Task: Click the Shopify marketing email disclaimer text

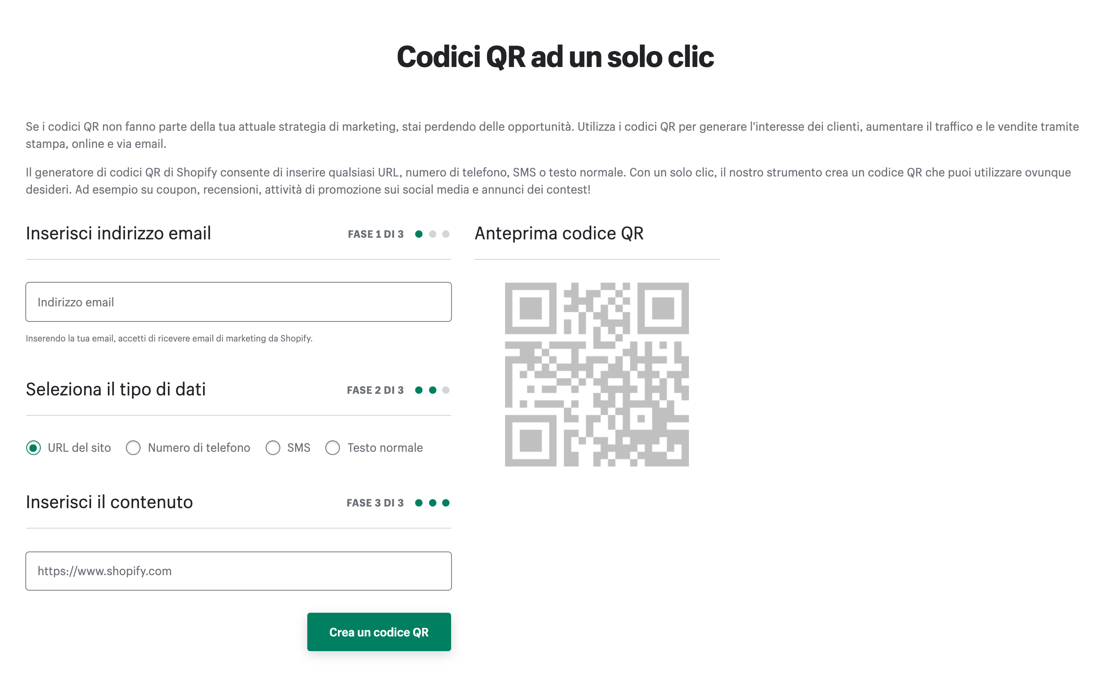Action: point(170,338)
